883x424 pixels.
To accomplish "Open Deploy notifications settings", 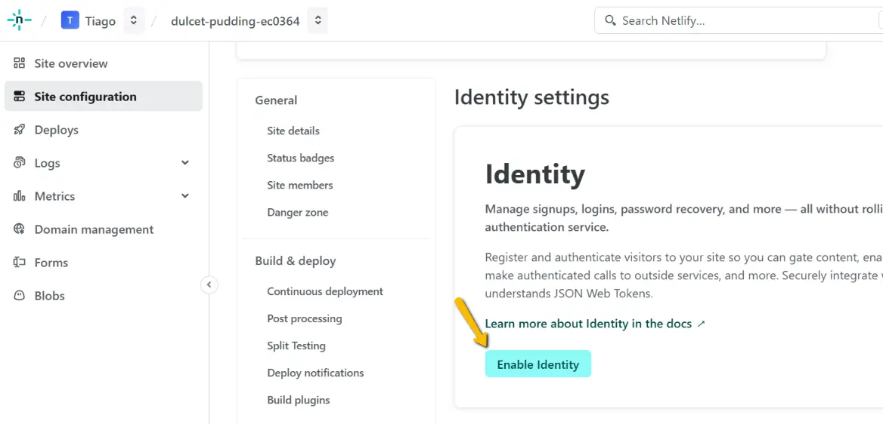I will point(315,373).
